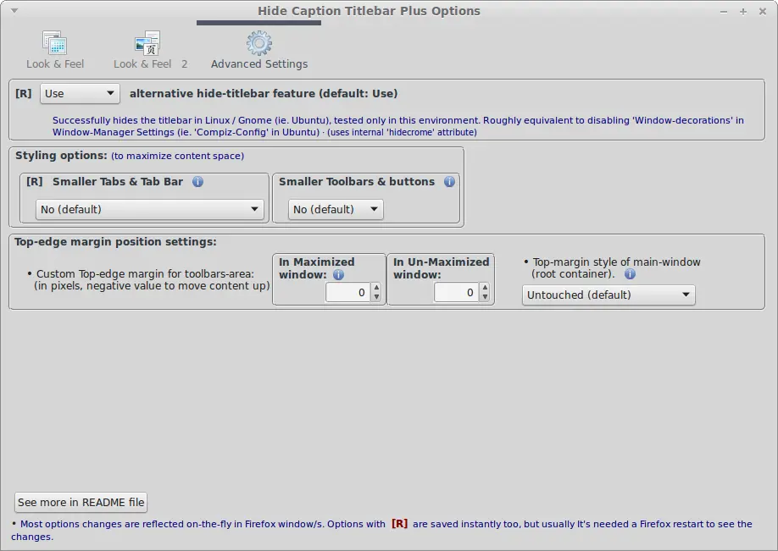Click the 'Hide Caption Titlebar Plus Options' title
This screenshot has width=778, height=551.
coord(369,11)
